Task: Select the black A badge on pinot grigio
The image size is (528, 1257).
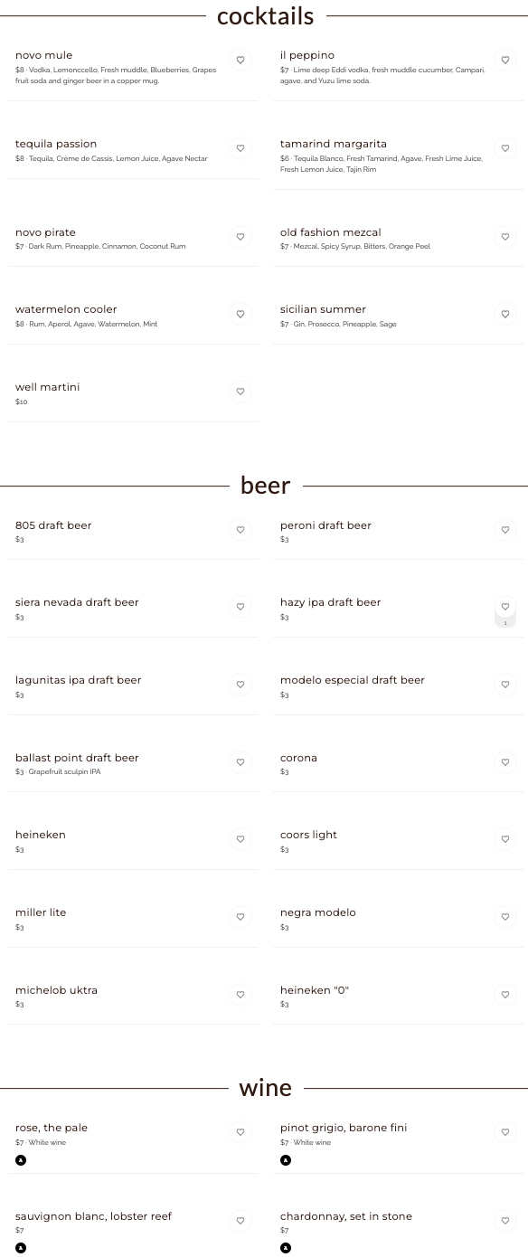Action: tap(286, 1160)
